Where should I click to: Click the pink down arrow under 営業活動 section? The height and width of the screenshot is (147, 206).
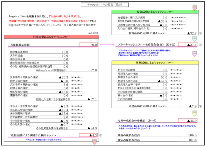[95, 142]
